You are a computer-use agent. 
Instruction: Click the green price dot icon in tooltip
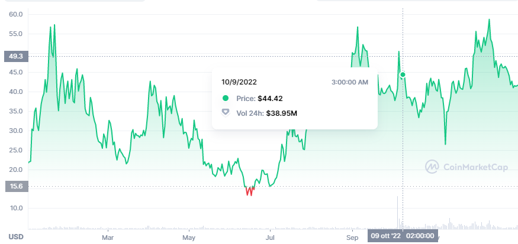(x=226, y=98)
